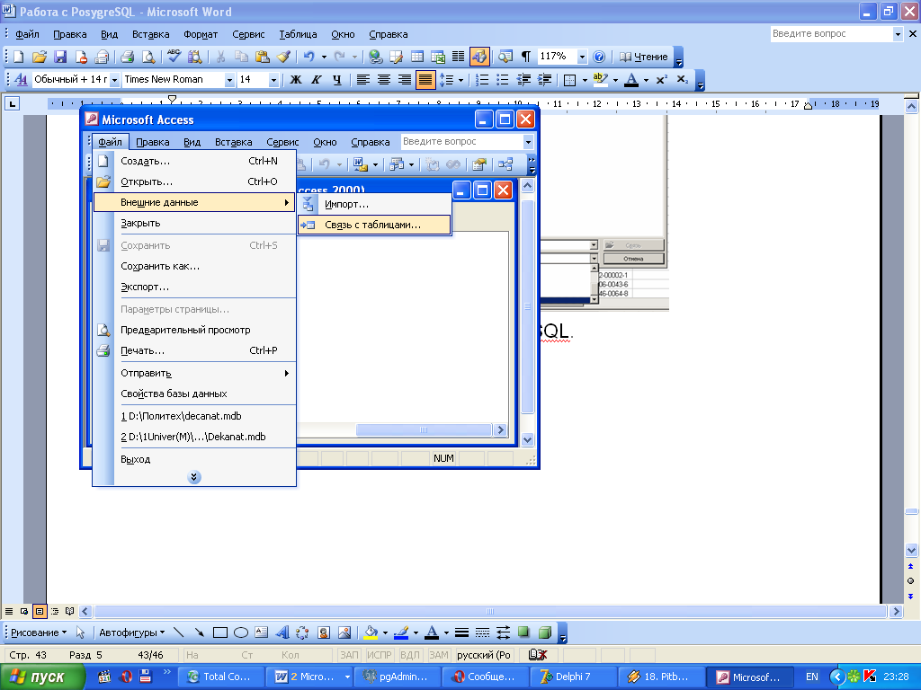Screen dimensions: 921x690
Task: Click the Line tool in Drawing toolbar
Action: click(179, 632)
